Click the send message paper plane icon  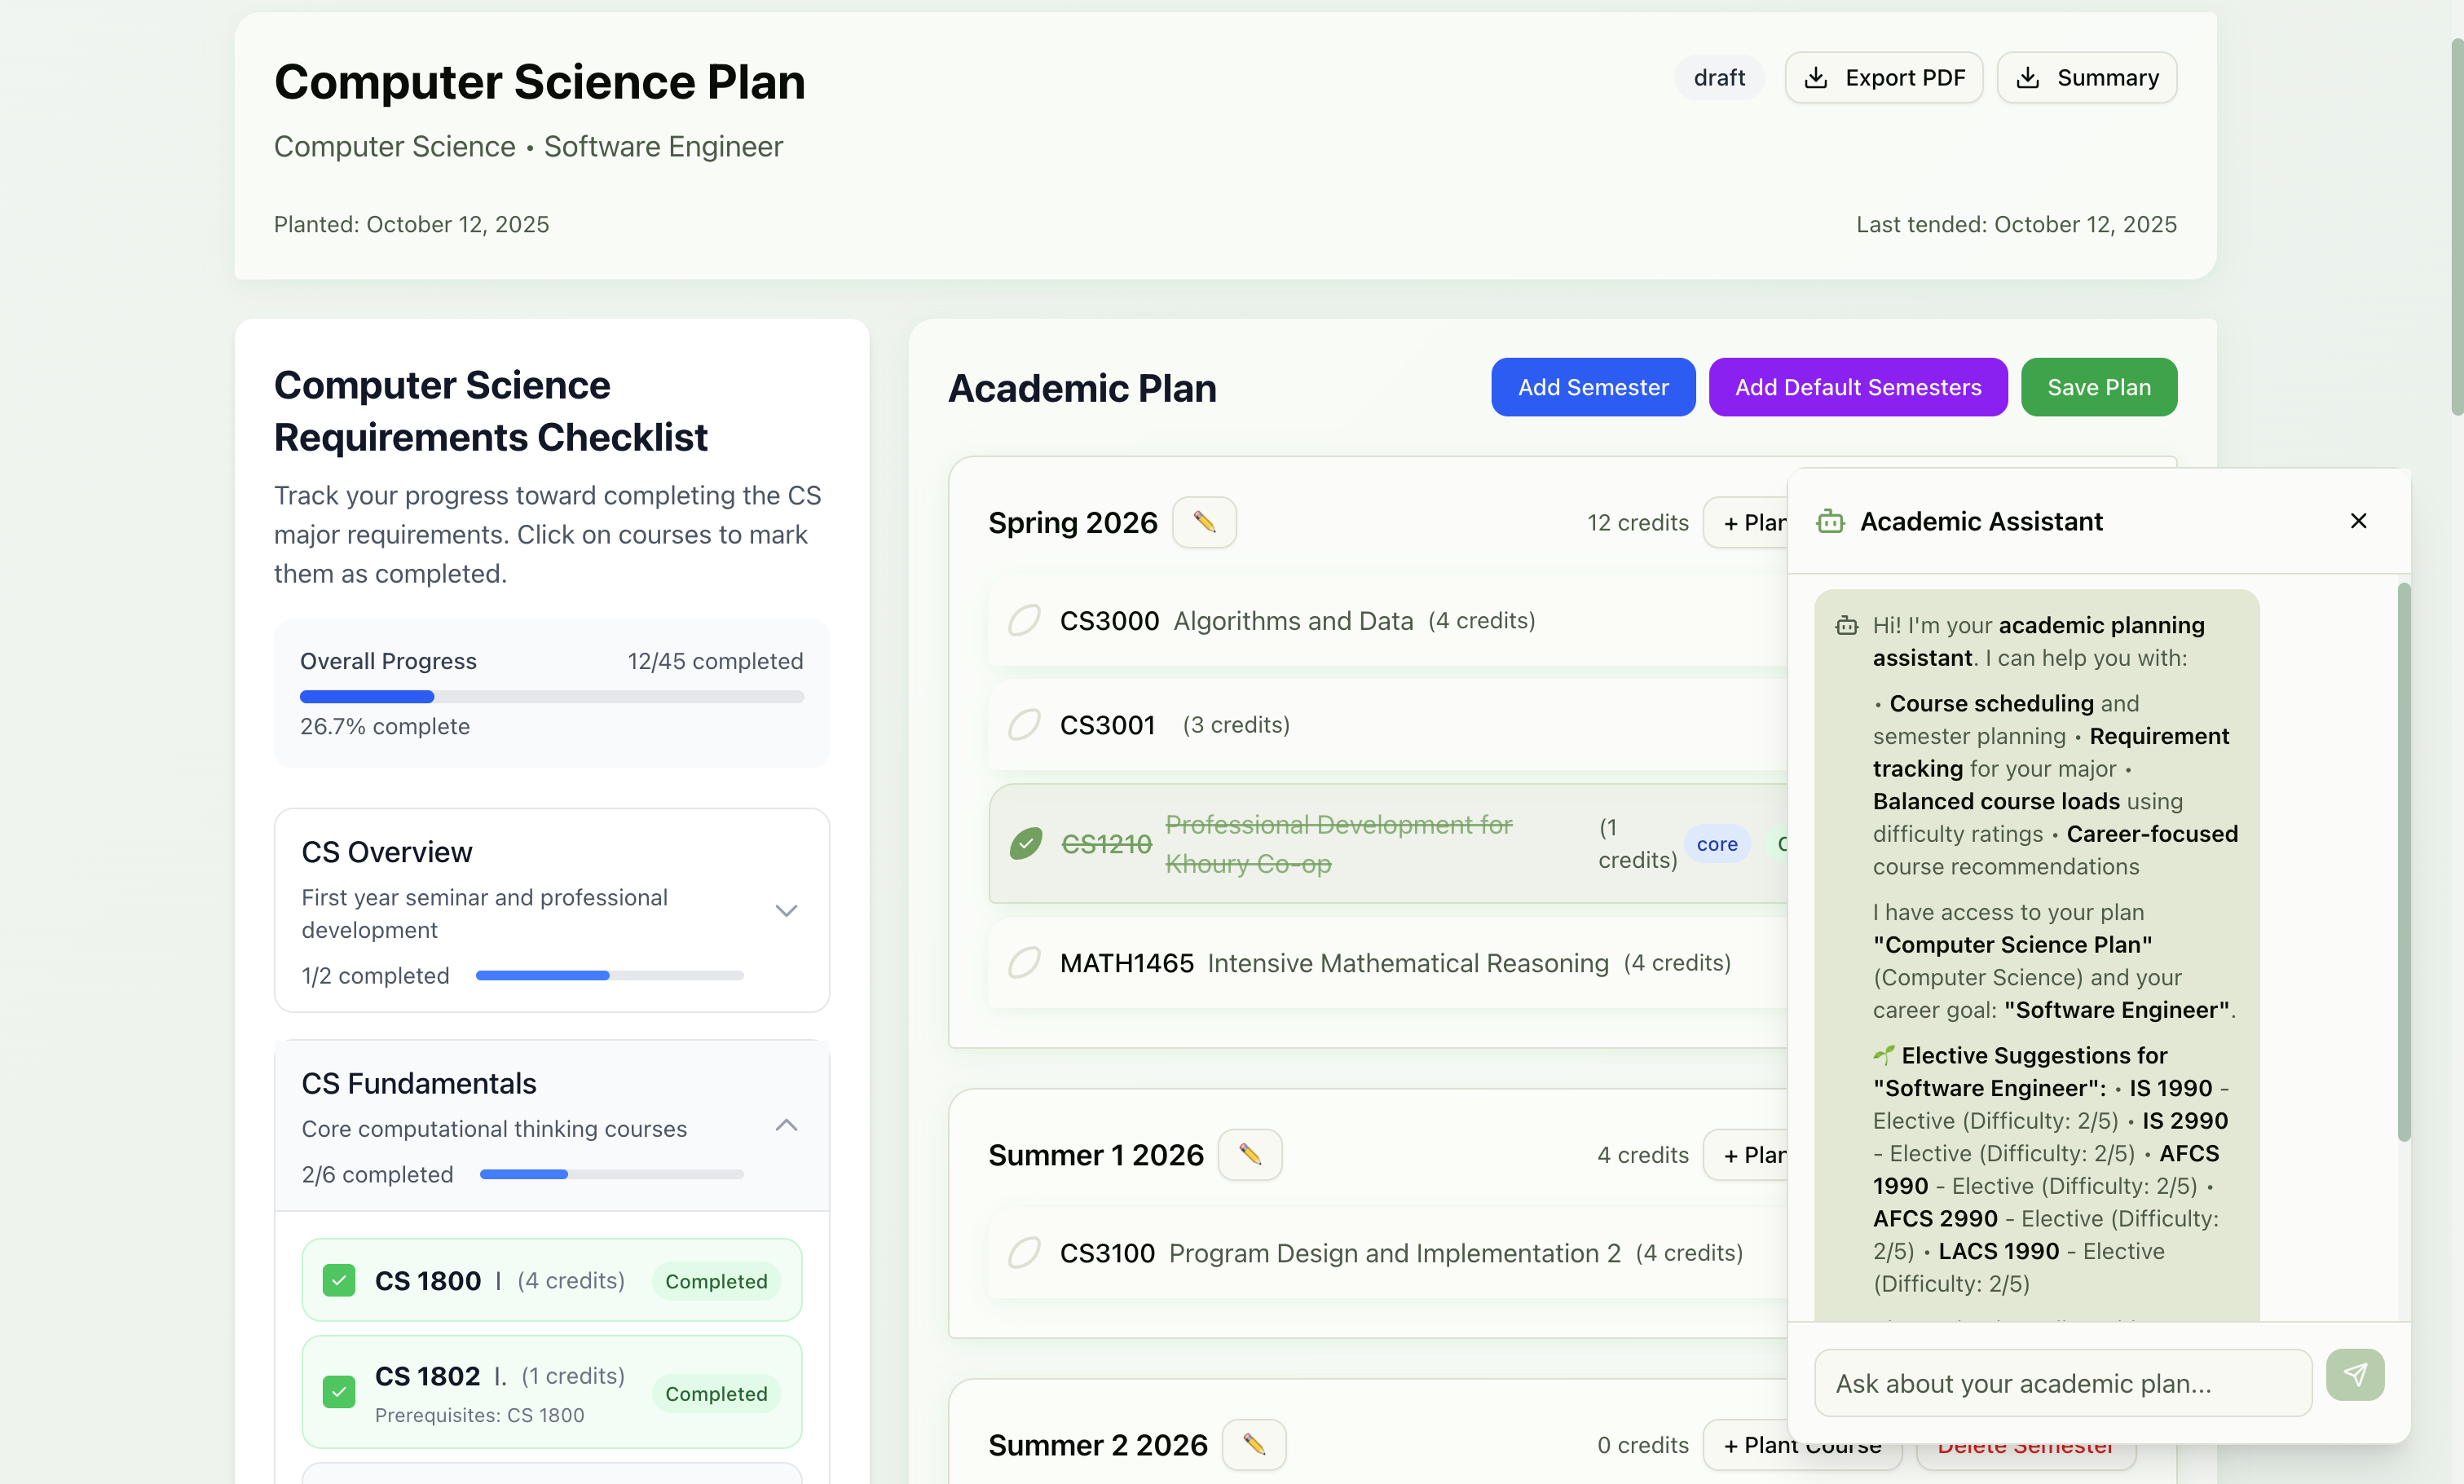pyautogui.click(x=2354, y=1374)
